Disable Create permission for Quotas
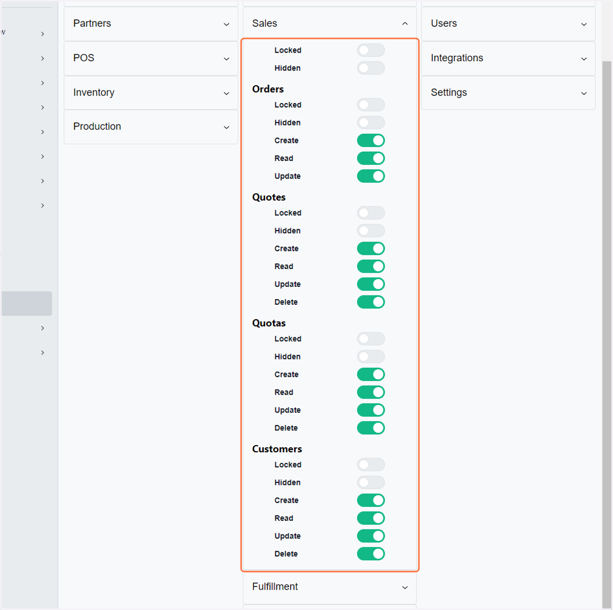 click(x=371, y=375)
